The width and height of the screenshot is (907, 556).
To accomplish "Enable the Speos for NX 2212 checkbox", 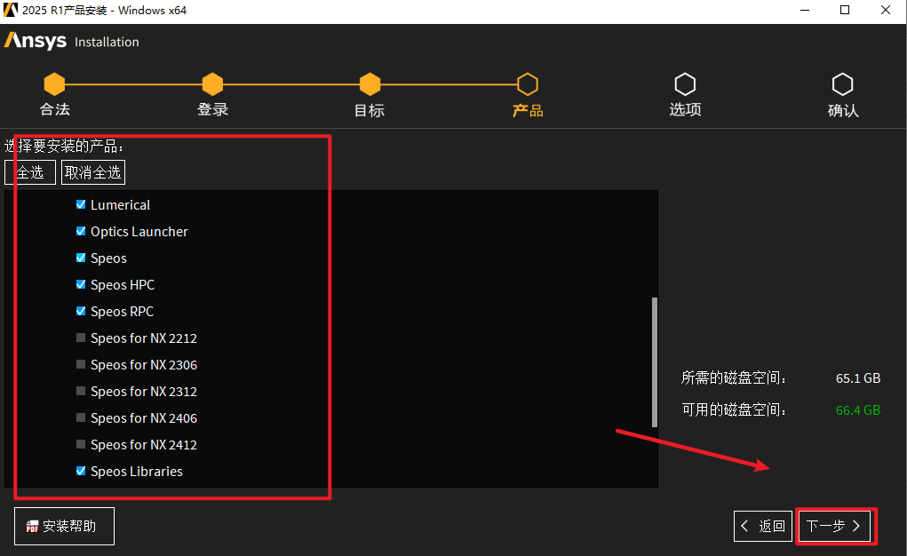I will (x=81, y=338).
